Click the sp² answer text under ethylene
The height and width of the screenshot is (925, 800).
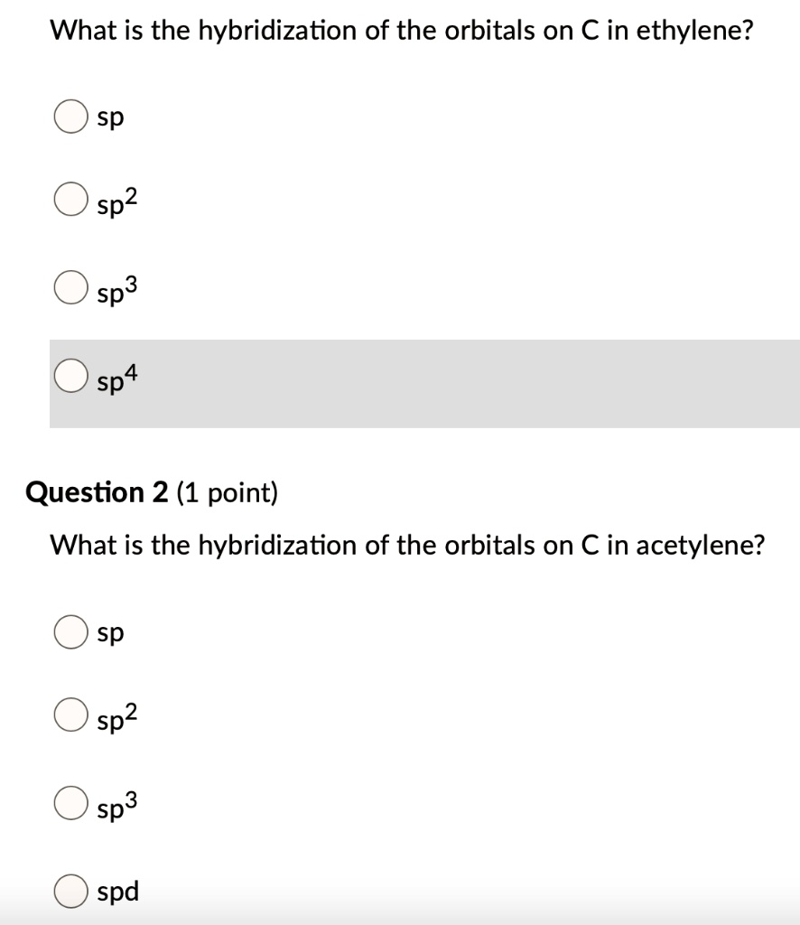[117, 201]
